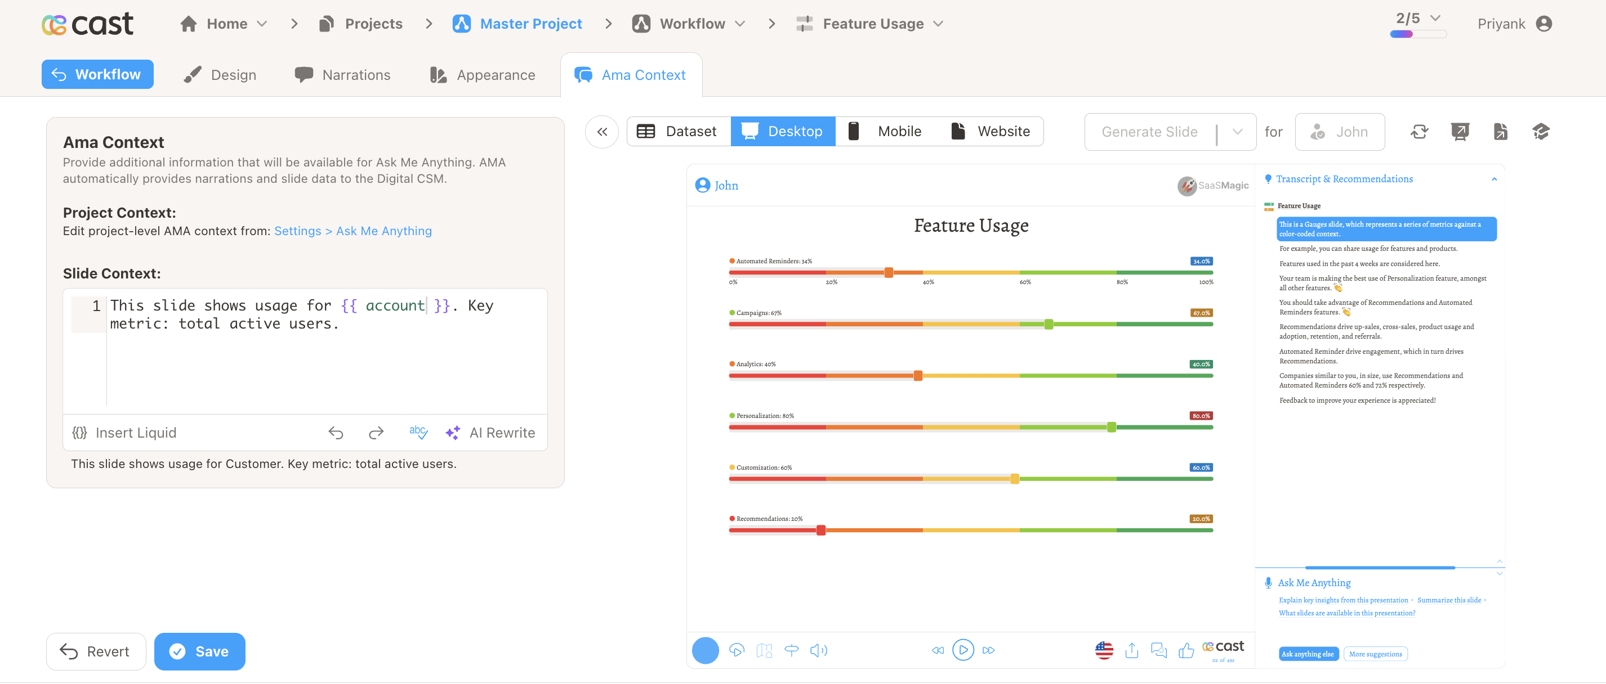Image resolution: width=1606 pixels, height=684 pixels.
Task: Click the export file icon in toolbar
Action: click(x=1501, y=132)
